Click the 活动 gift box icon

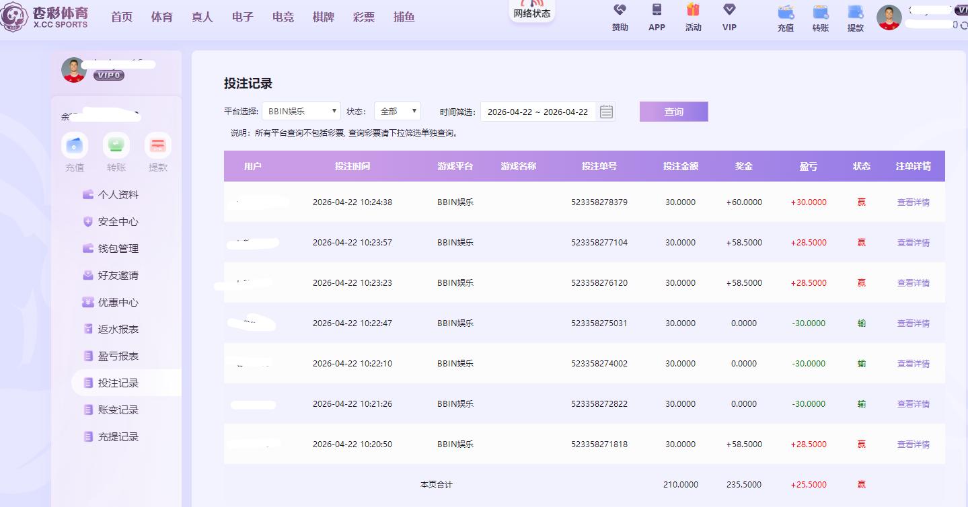[693, 11]
